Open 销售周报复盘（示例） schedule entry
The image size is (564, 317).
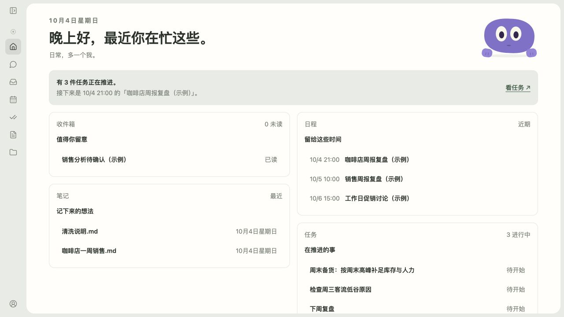tap(417, 179)
